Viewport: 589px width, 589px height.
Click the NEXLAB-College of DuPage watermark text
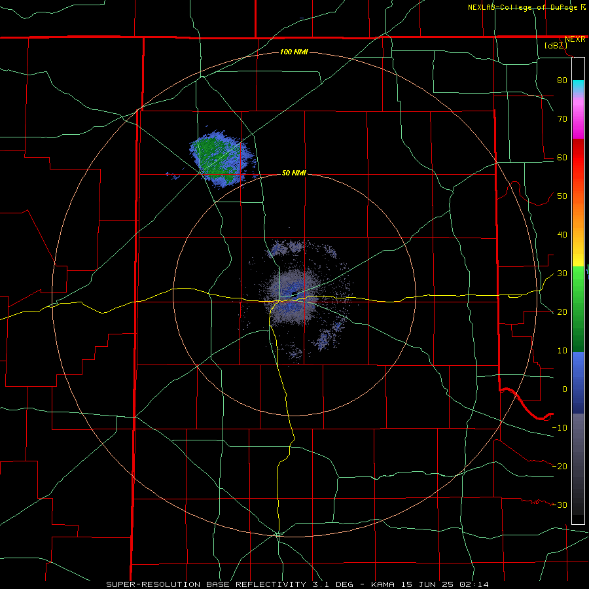522,7
